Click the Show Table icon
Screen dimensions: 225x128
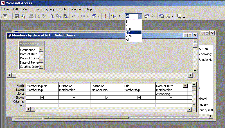114,16
